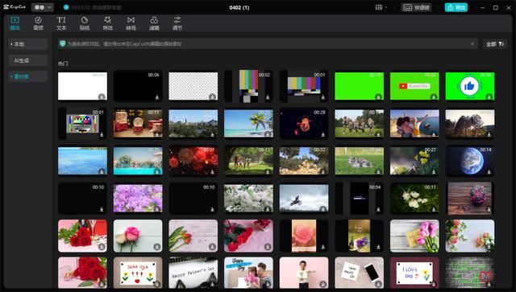516x292 pixels.
Task: Select the white flowers 00:11 thumbnail
Action: coord(414,199)
